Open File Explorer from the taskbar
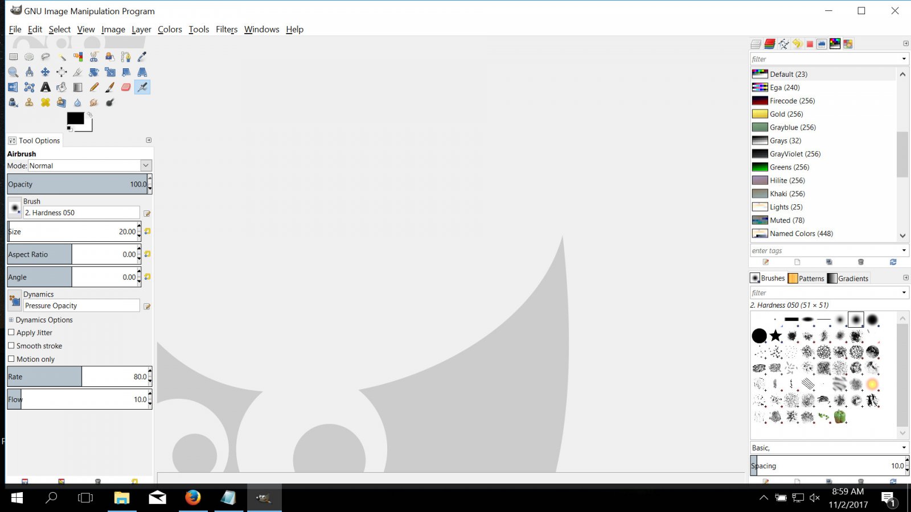This screenshot has width=911, height=512. click(x=121, y=498)
